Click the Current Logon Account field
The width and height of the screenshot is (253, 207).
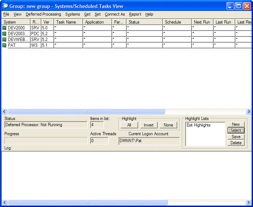point(149,141)
